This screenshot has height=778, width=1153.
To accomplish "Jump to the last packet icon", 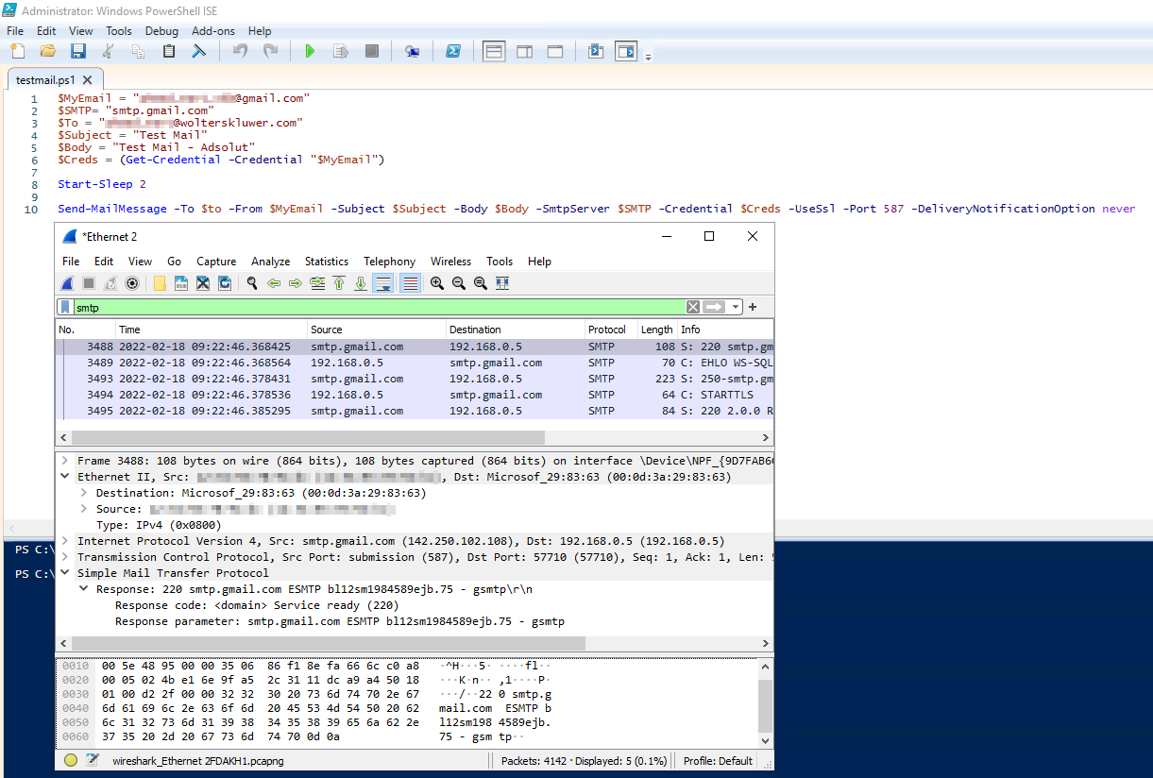I will click(x=360, y=283).
